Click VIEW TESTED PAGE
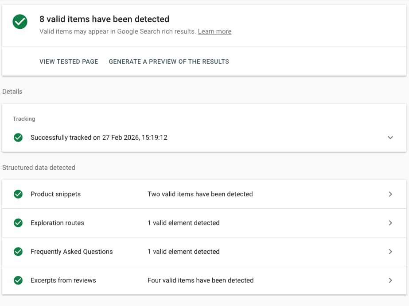This screenshot has width=409, height=306. click(69, 61)
